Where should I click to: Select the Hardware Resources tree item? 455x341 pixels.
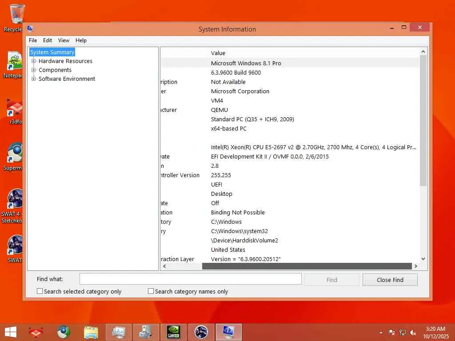[x=65, y=61]
